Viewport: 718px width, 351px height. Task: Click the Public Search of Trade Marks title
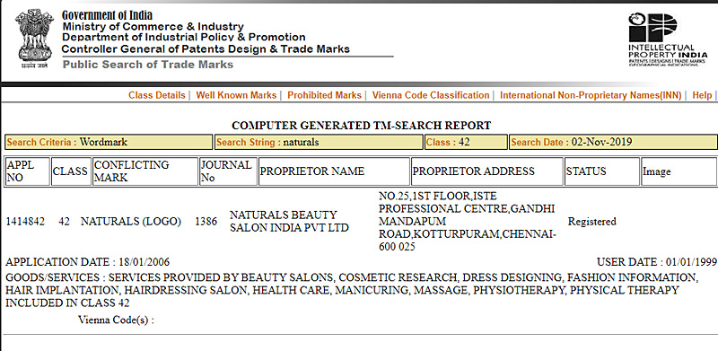148,65
